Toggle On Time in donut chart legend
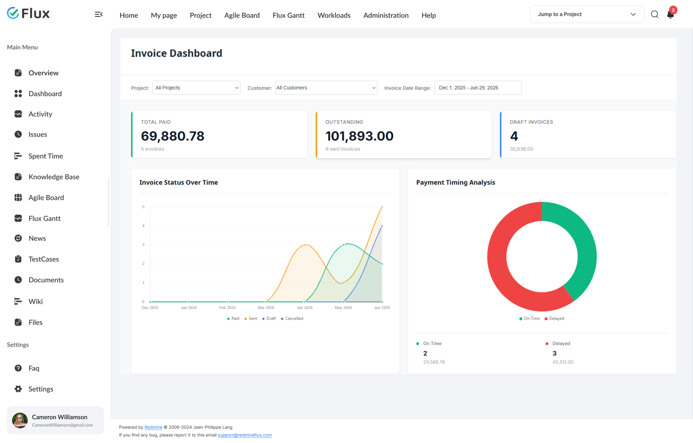The width and height of the screenshot is (693, 443). click(x=529, y=319)
